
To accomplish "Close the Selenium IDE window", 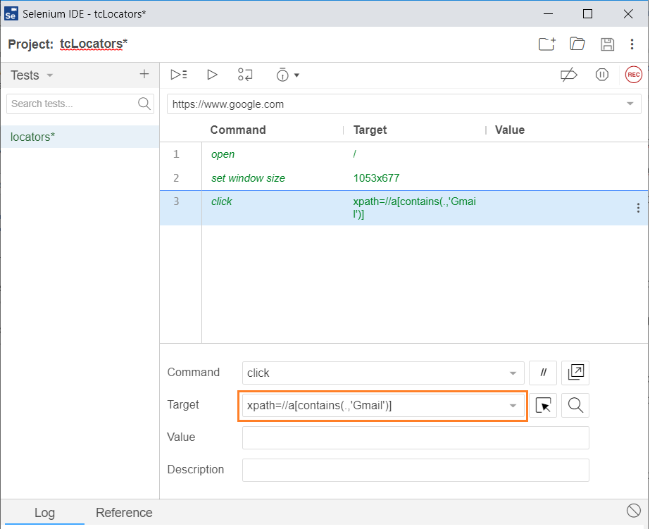I will pos(628,13).
